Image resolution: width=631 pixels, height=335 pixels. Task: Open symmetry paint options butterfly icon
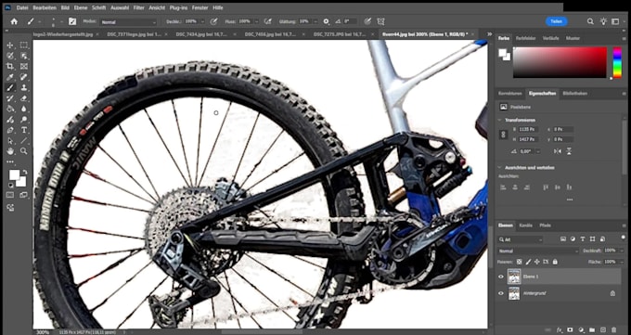coord(380,21)
